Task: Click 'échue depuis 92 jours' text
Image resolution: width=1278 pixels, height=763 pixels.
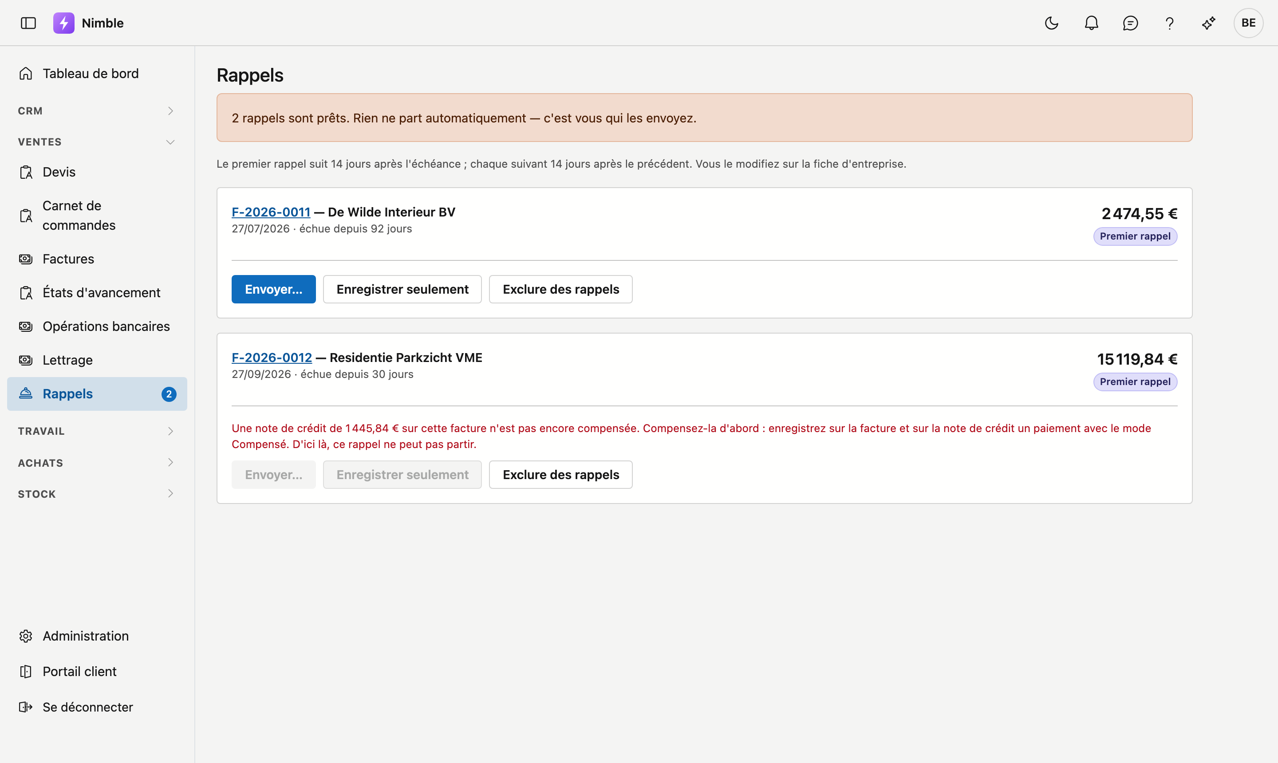Action: point(355,229)
